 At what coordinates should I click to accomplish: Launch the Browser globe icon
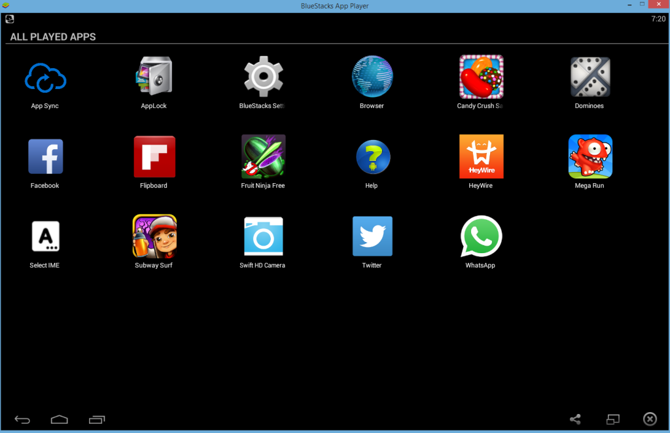click(372, 77)
